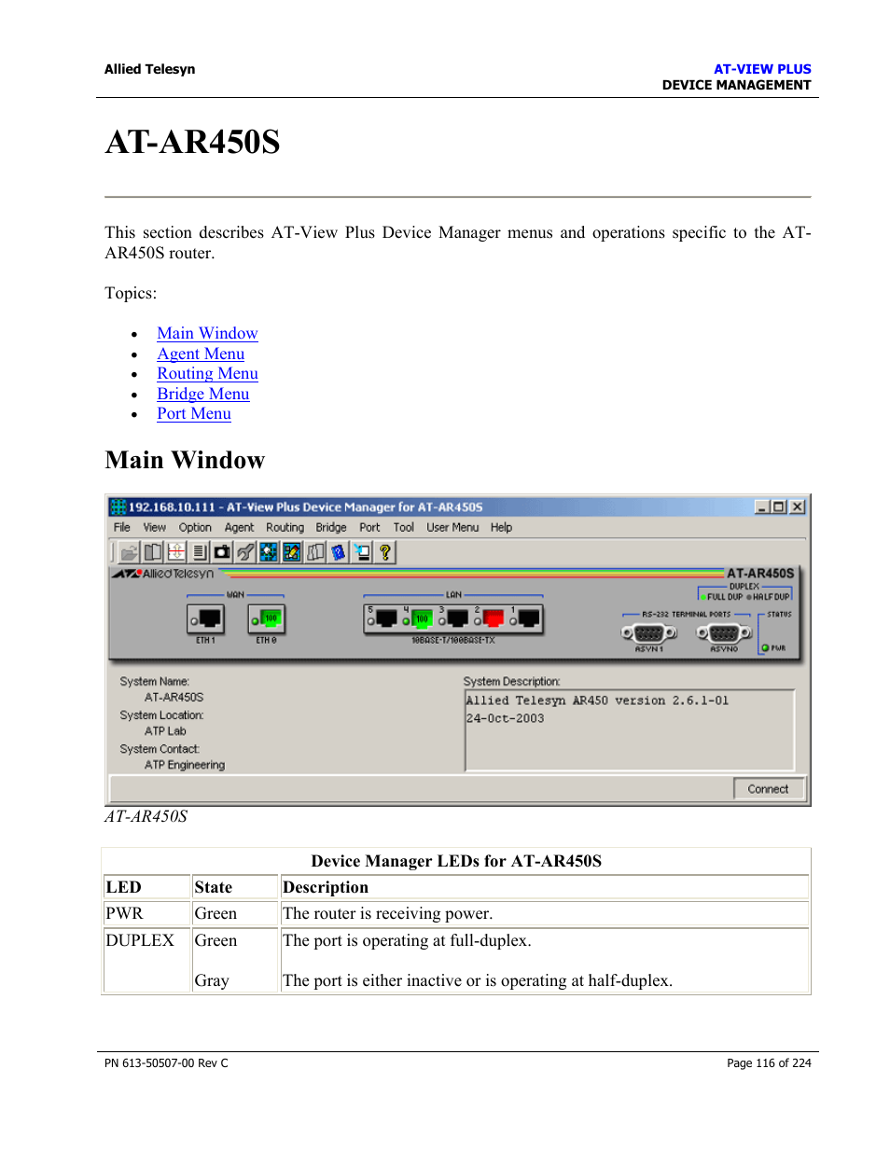The image size is (890, 1152).
Task: Follow the Bridge Menu topic link
Action: click(x=203, y=394)
